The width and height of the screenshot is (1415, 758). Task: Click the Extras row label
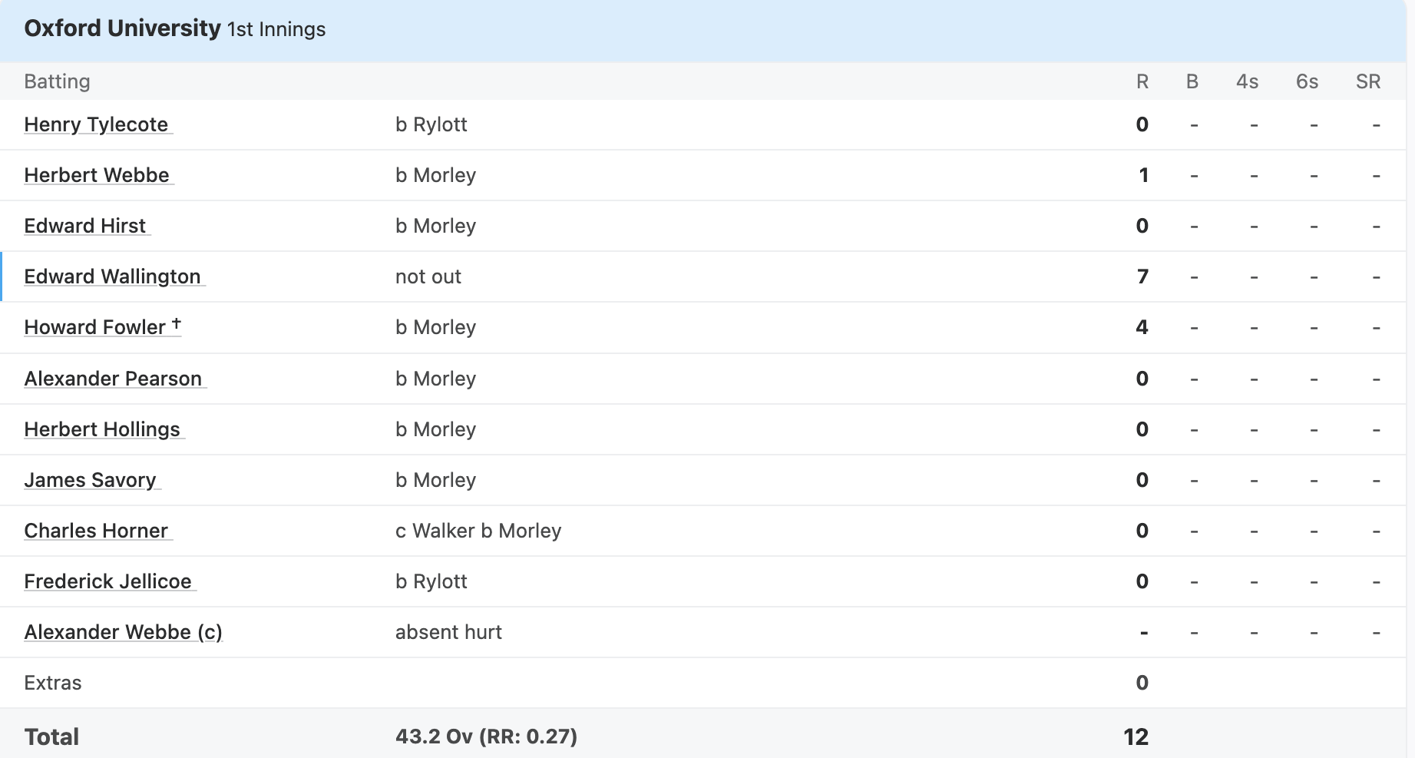tap(53, 683)
